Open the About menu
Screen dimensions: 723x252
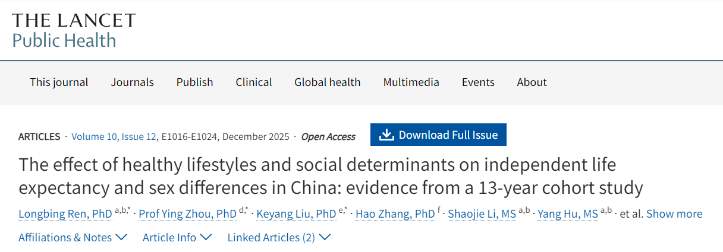tap(532, 82)
